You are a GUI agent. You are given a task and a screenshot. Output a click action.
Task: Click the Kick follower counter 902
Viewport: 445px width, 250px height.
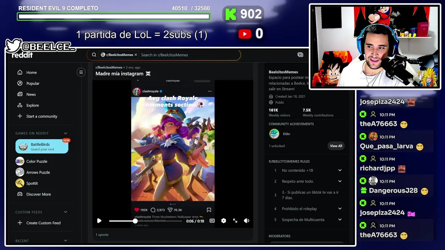coord(243,14)
